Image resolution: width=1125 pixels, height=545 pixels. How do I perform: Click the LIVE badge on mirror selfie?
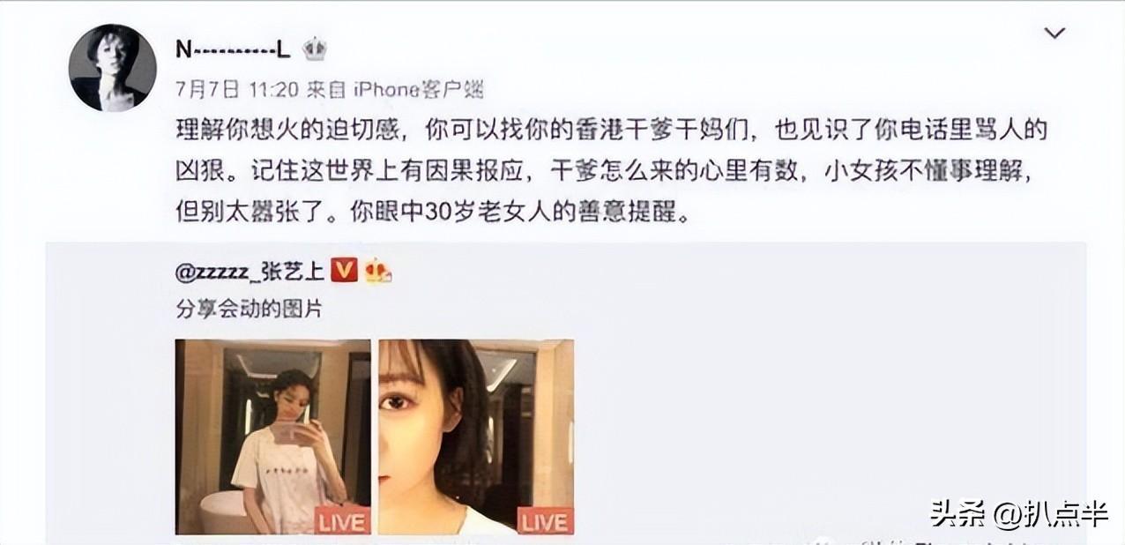(x=342, y=522)
